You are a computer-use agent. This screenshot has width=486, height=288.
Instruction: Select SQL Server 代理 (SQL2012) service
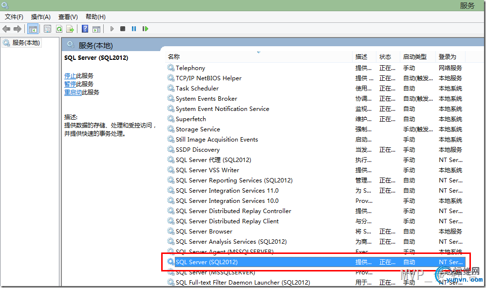click(x=316, y=160)
